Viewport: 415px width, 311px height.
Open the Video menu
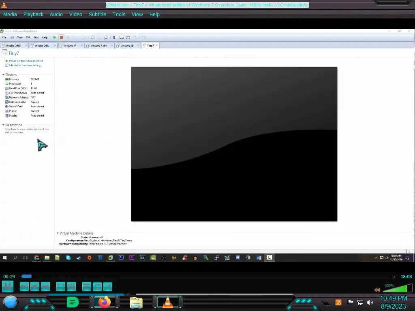pyautogui.click(x=76, y=15)
